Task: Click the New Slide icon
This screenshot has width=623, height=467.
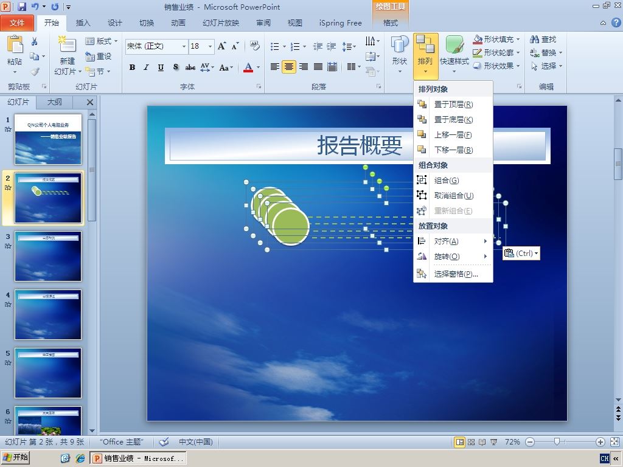Action: point(67,44)
